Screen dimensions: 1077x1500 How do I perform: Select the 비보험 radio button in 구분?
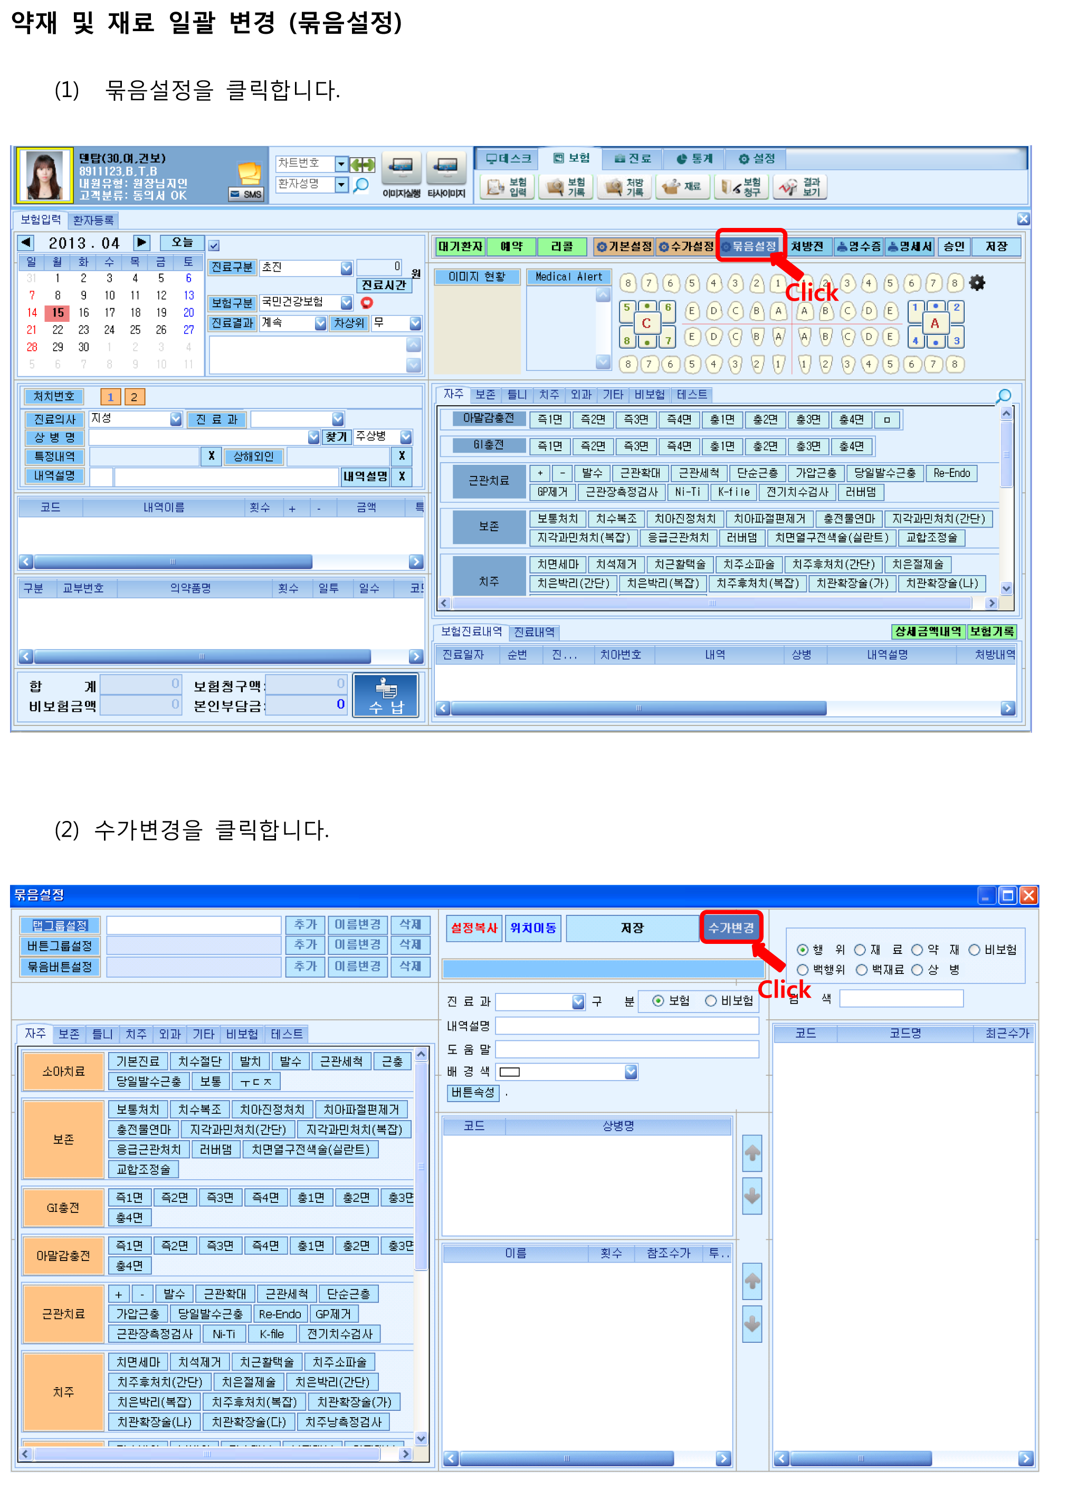pyautogui.click(x=710, y=1001)
